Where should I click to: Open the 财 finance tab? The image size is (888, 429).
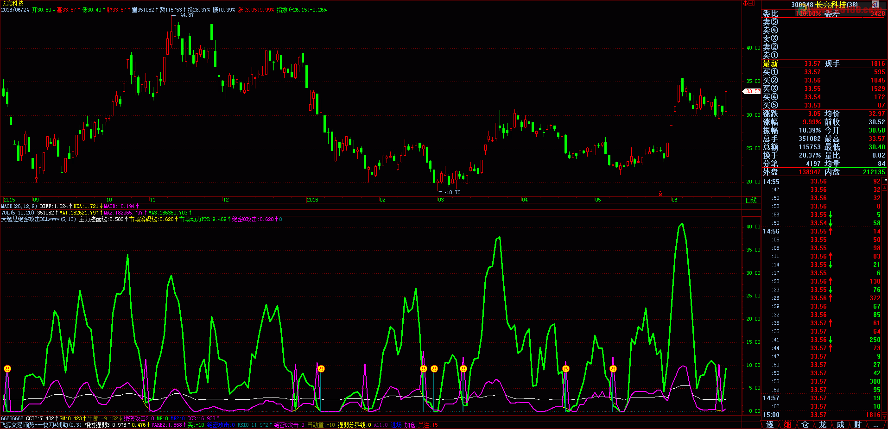click(858, 424)
